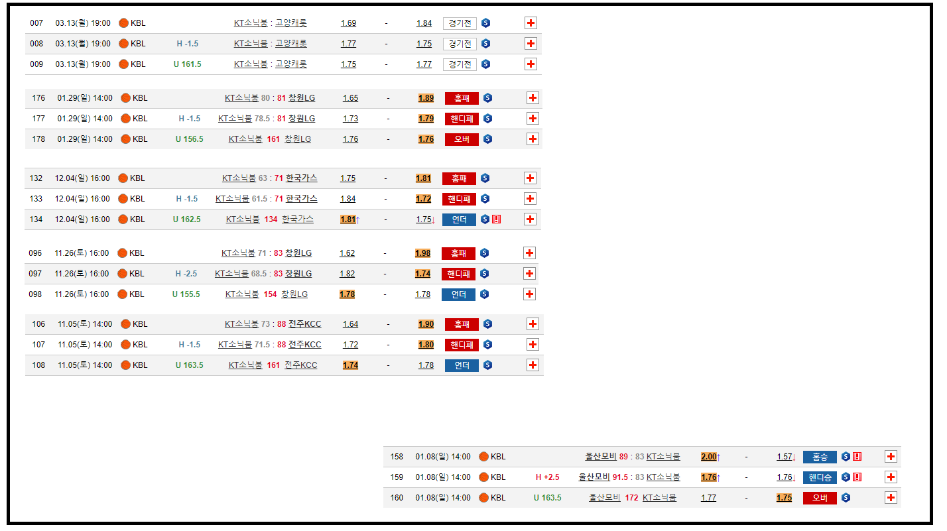Click the blue S icon in row 176
Viewport: 947px width, 531px height.
point(487,98)
